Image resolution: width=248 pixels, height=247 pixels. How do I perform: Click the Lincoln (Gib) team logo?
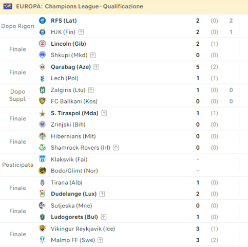click(x=42, y=44)
